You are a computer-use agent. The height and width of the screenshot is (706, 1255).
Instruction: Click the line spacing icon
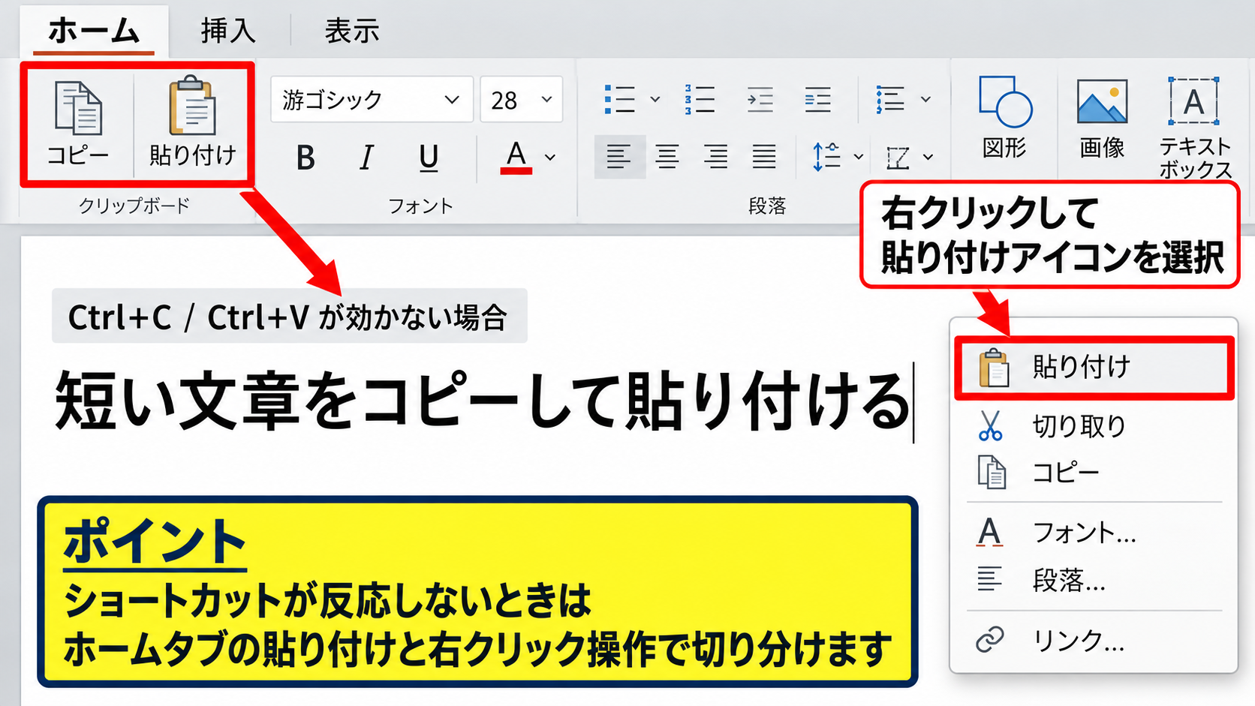click(x=826, y=157)
